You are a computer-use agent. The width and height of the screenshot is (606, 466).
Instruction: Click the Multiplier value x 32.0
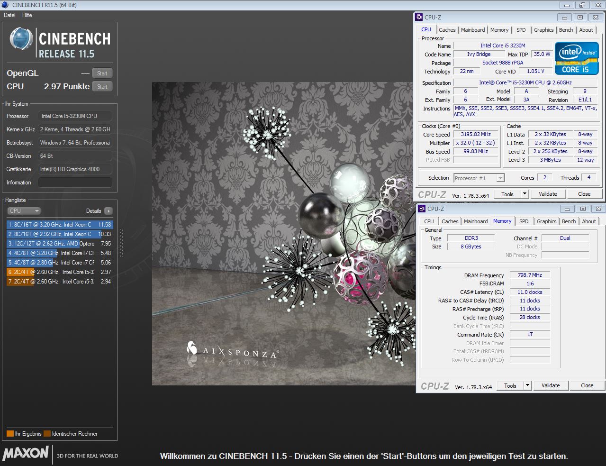coord(476,143)
